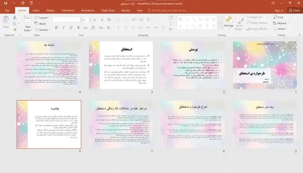Viewport: 303px width, 173px height.
Task: Open Shape Fill dropdown
Action: tap(255, 17)
